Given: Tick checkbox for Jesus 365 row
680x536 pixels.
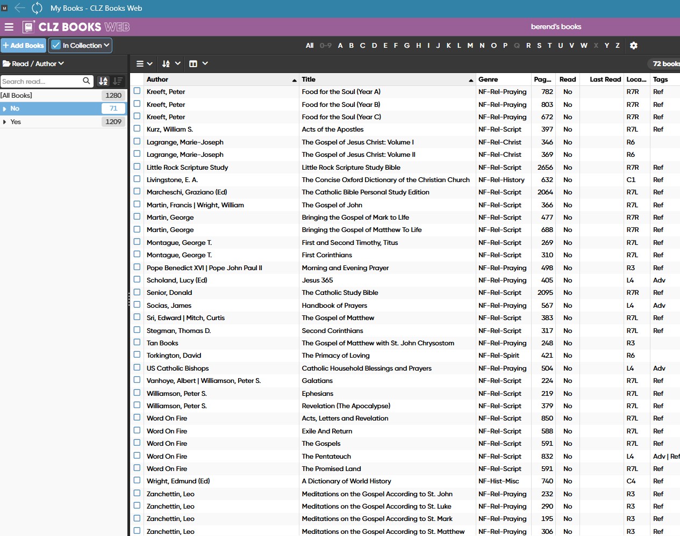Looking at the screenshot, I should click(137, 280).
